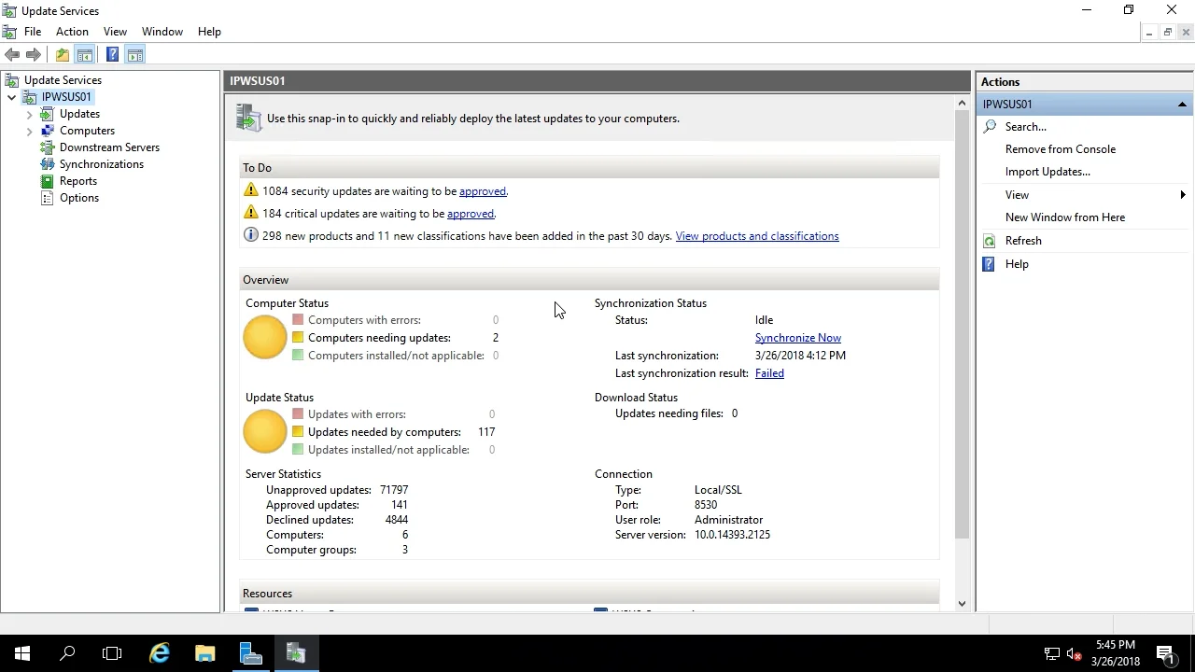The width and height of the screenshot is (1195, 672).
Task: Select the Reports notebook icon
Action: coord(48,181)
